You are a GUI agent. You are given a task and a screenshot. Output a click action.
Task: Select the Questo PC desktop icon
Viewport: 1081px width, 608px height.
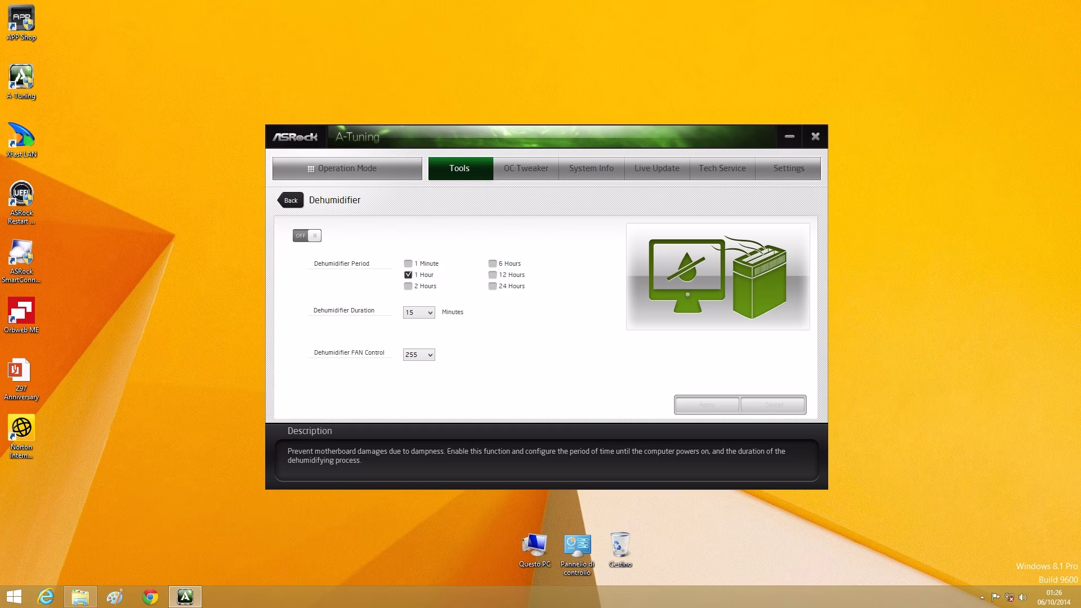(534, 551)
